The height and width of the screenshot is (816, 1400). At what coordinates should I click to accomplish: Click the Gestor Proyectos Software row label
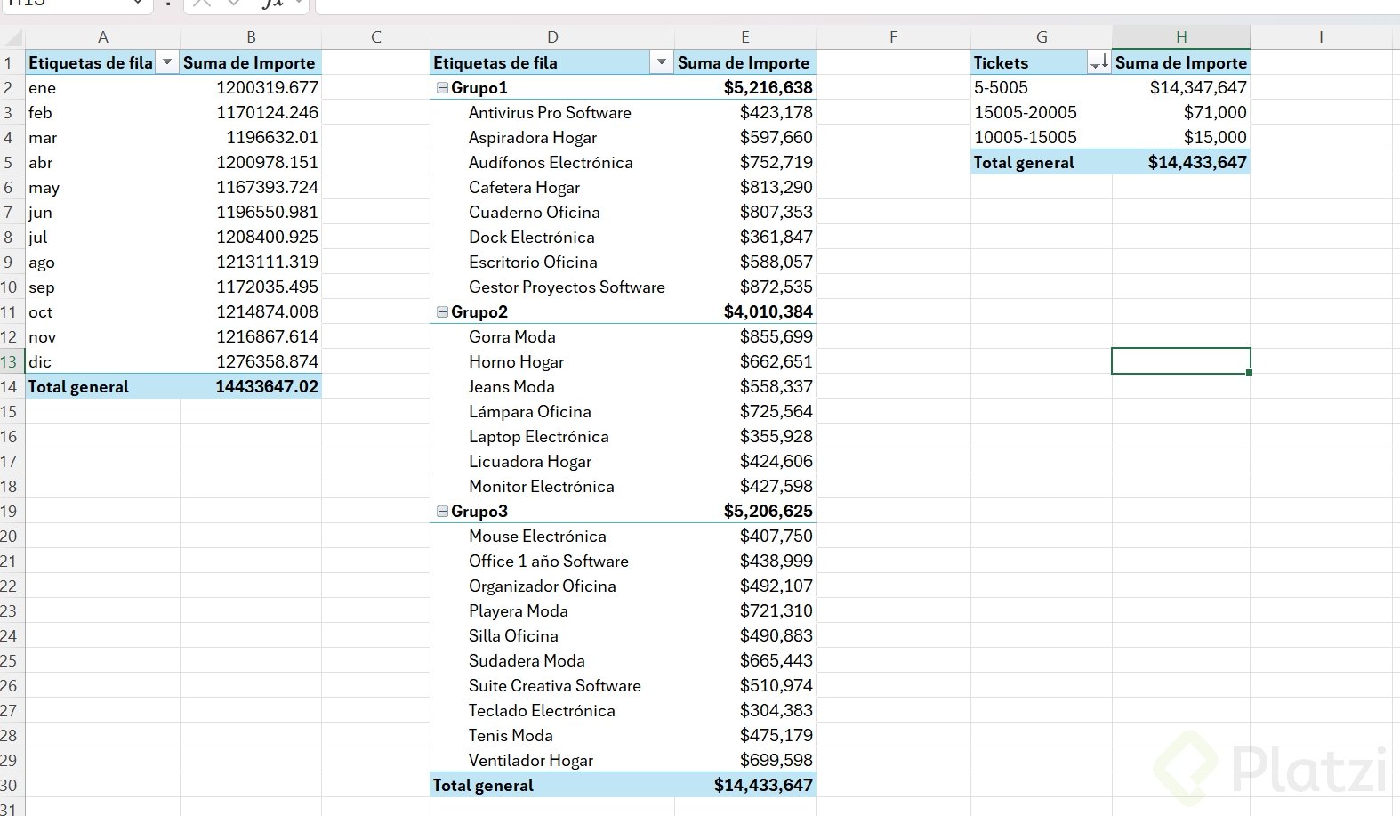(x=567, y=287)
